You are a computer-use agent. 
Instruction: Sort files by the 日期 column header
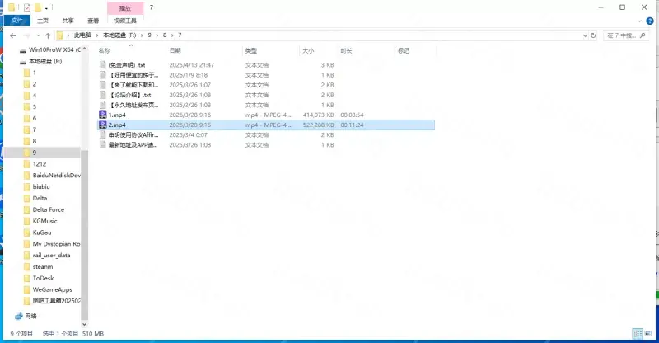point(176,51)
